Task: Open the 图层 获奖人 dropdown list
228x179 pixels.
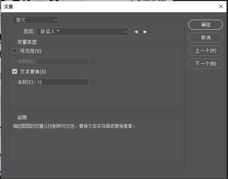Action: point(83,32)
